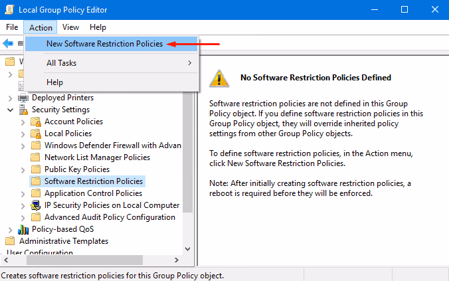
Task: Expand the Policy-based QoS node
Action: 11,230
